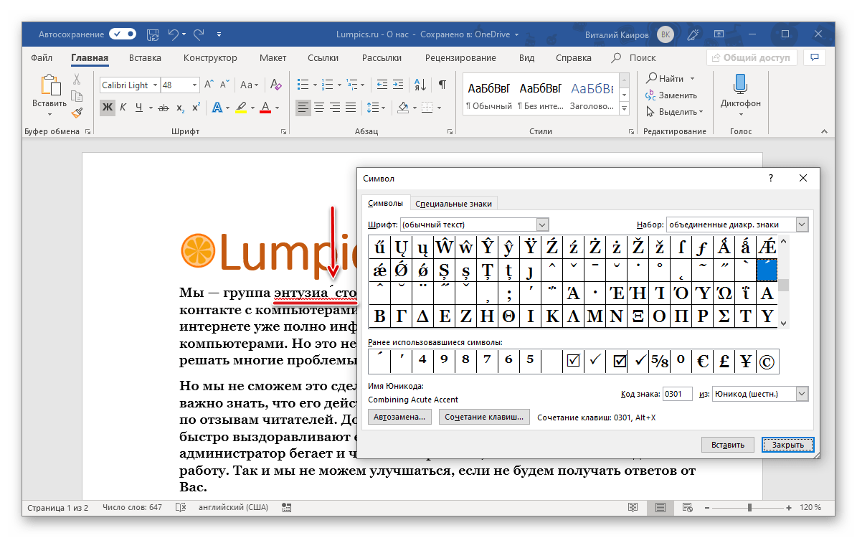Screen dimensions: 857x538
Task: Click the Clear Formatting eraser icon
Action: point(273,85)
